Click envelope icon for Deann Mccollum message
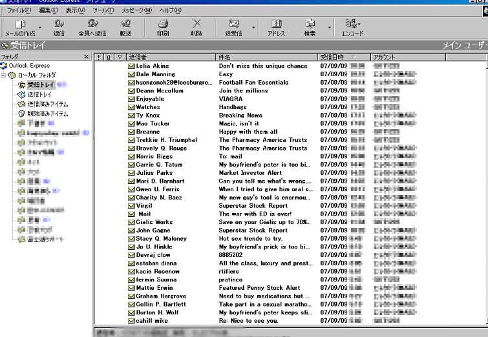This screenshot has height=337, width=488. click(131, 91)
